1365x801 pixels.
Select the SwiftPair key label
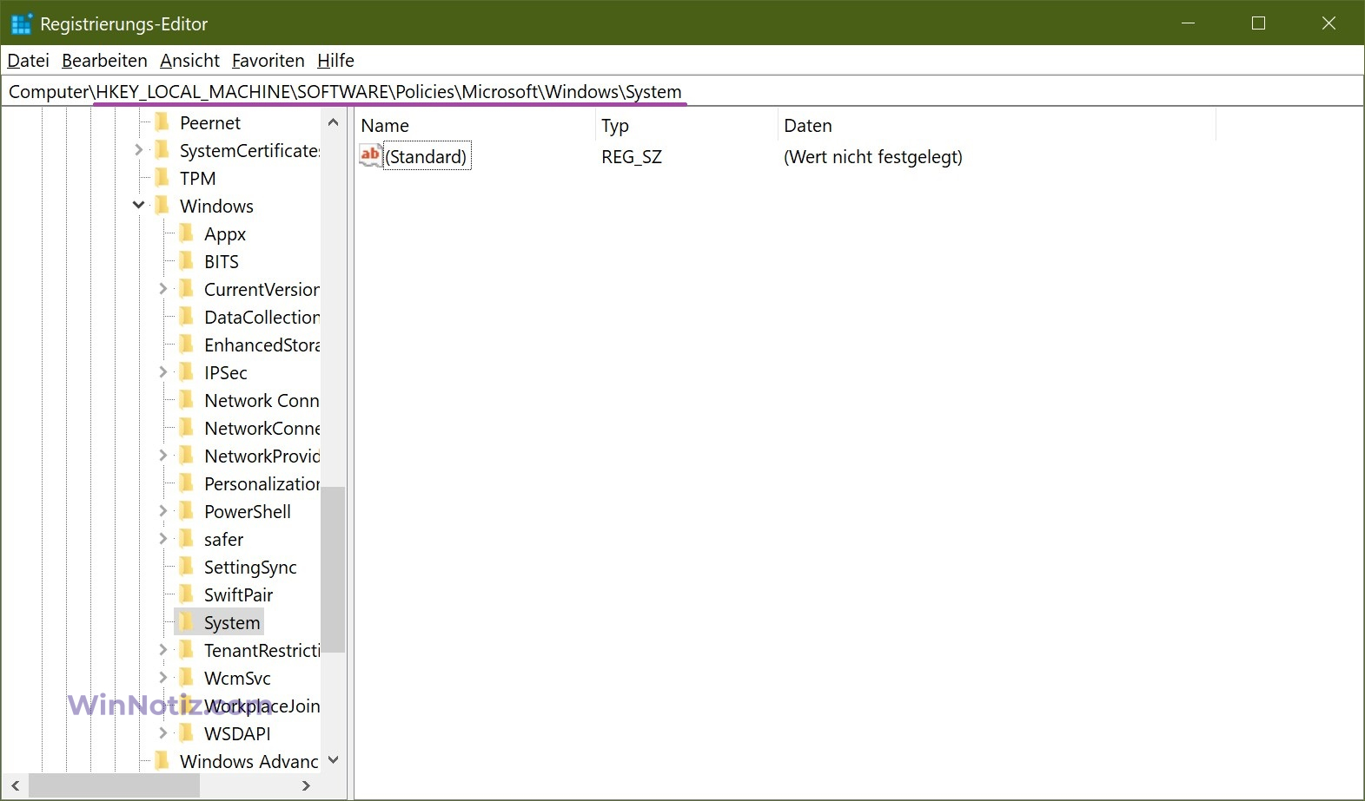click(238, 594)
